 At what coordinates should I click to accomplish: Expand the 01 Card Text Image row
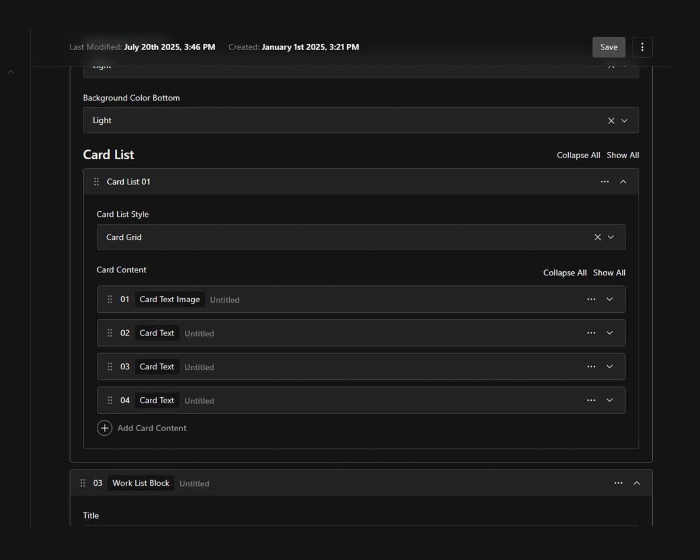[x=610, y=300]
